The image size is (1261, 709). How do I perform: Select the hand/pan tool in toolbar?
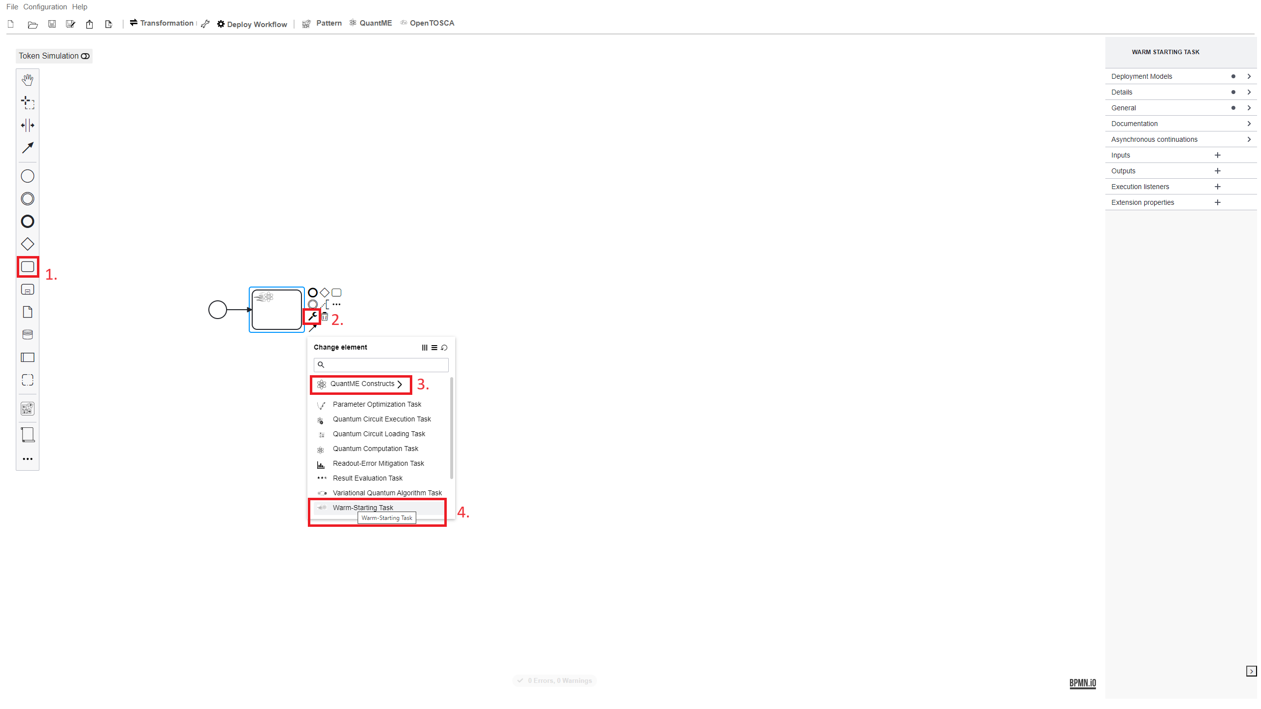(28, 79)
